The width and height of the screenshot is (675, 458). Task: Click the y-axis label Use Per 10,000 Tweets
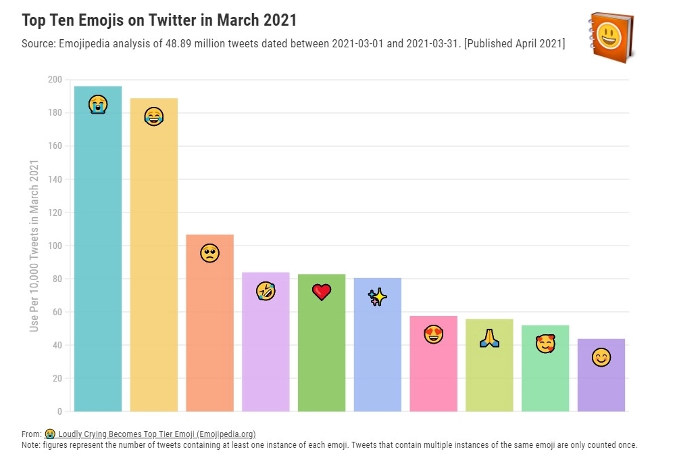(34, 245)
